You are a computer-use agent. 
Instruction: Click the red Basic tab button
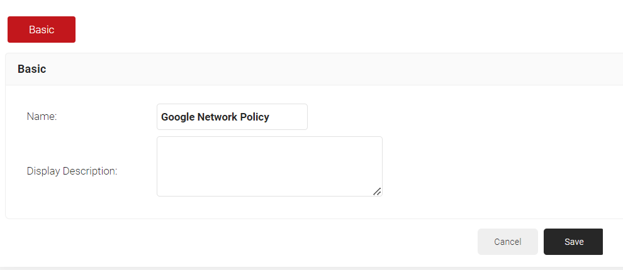coord(42,30)
